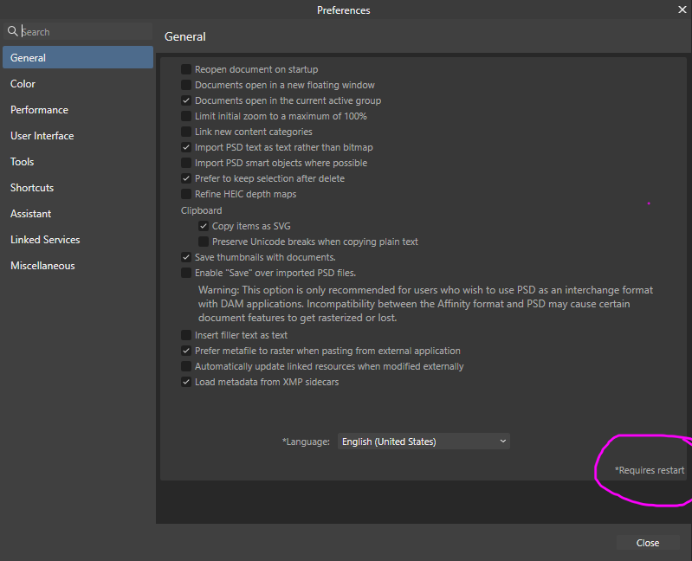The image size is (692, 561).
Task: Click the Clipboard section label
Action: (x=201, y=210)
